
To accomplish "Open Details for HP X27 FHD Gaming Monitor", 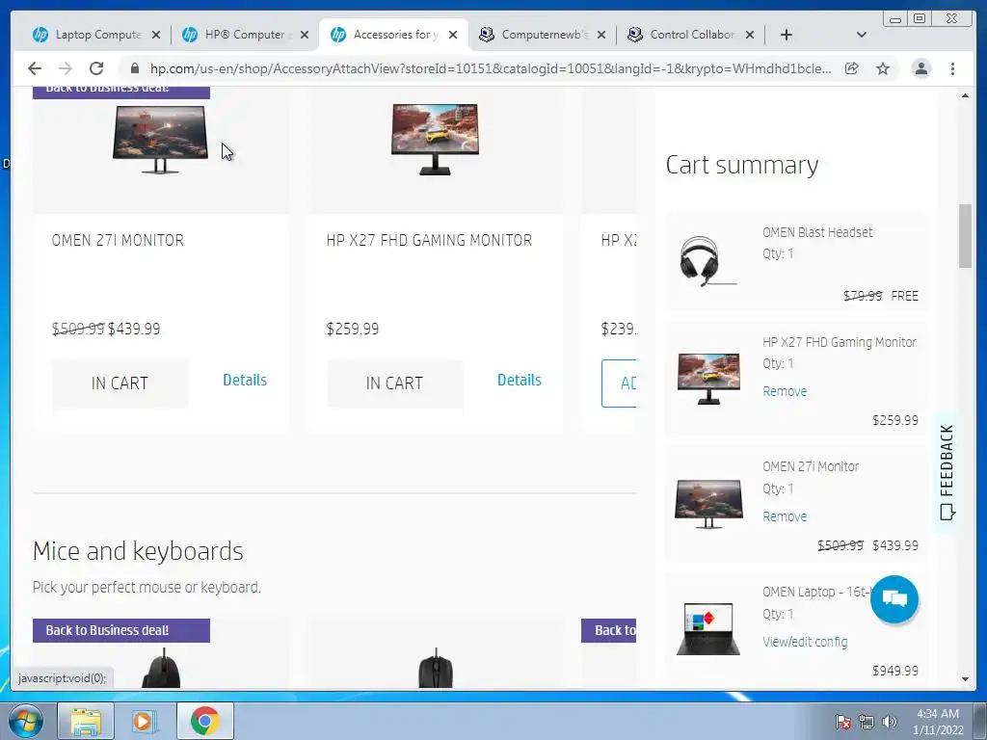I will click(520, 380).
